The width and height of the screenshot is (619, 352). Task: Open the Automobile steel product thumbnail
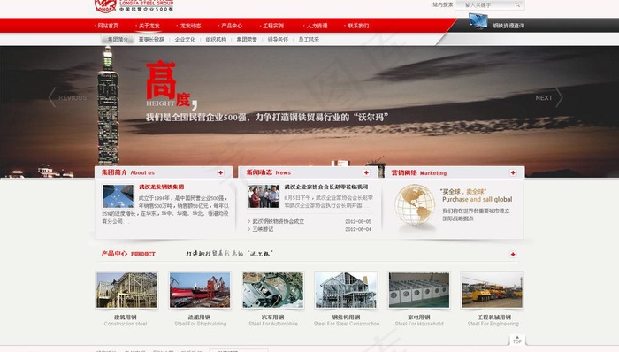[x=272, y=290]
